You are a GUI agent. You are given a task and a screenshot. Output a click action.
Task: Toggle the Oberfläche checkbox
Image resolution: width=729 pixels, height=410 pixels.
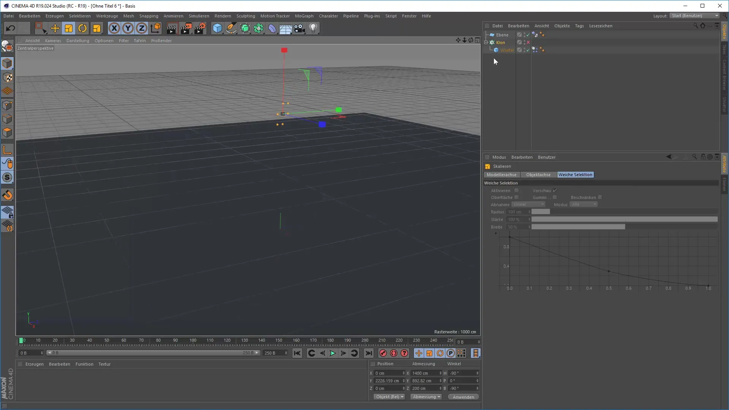(516, 197)
